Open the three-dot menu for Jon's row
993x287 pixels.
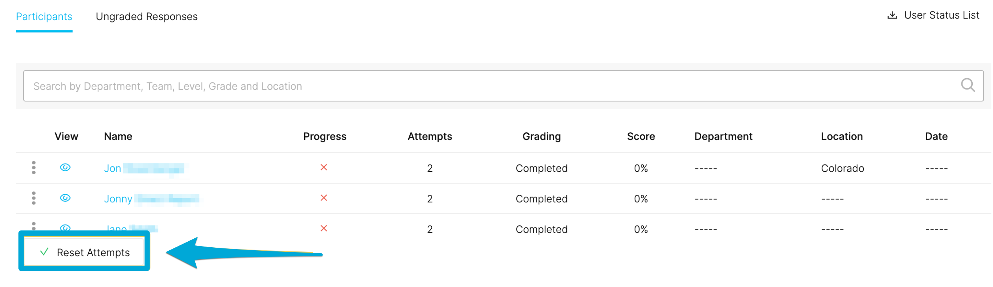pos(33,168)
